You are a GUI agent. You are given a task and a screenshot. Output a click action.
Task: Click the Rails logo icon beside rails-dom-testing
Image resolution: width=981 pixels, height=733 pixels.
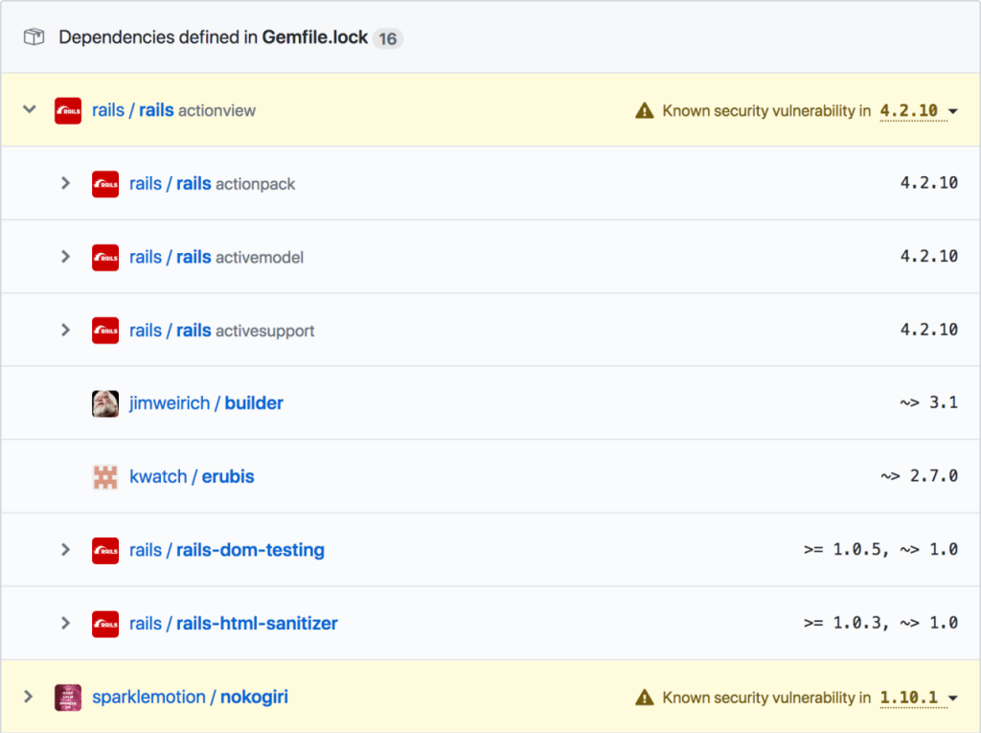click(x=105, y=550)
